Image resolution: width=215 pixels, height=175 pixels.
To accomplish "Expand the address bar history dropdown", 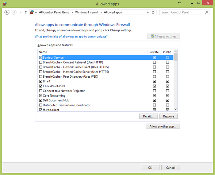I will point(147,12).
